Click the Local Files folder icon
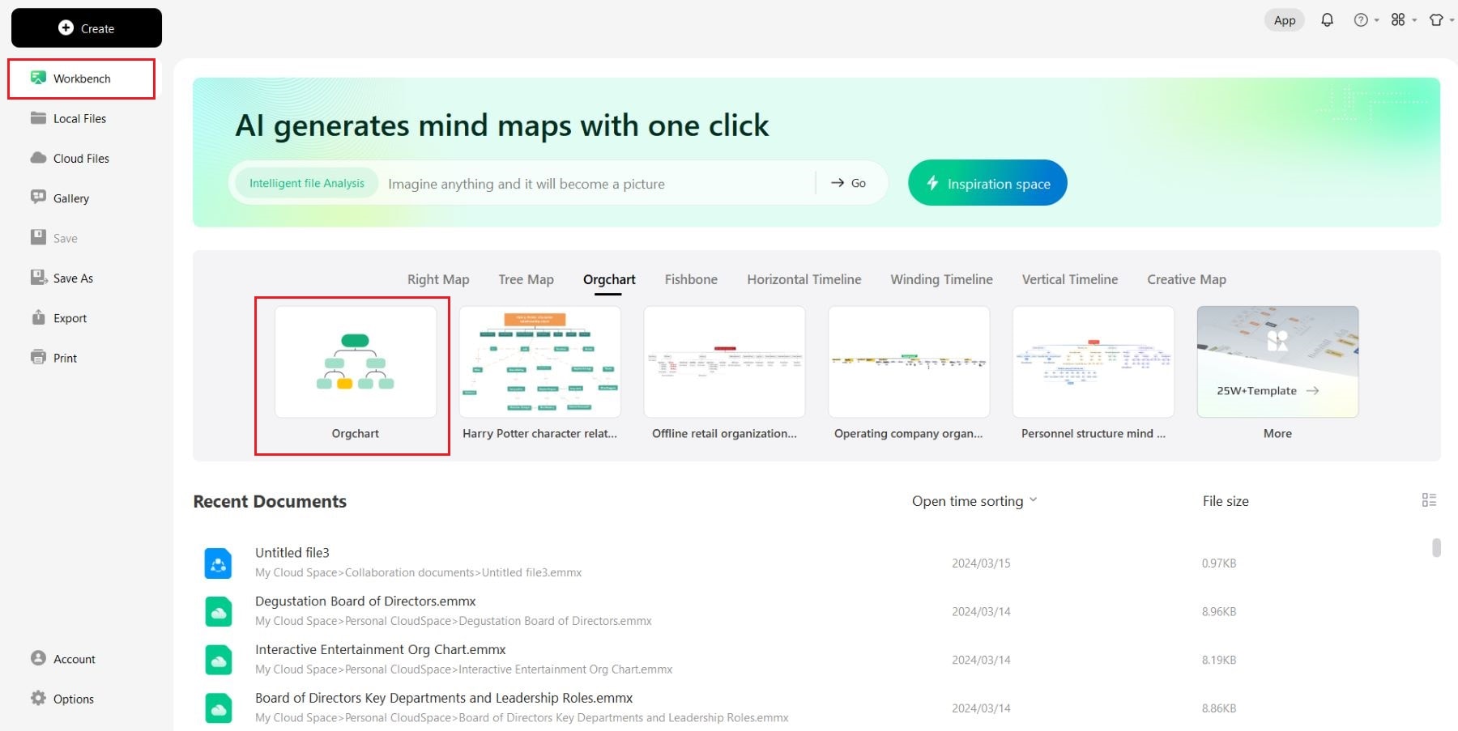Image resolution: width=1458 pixels, height=731 pixels. coord(38,117)
